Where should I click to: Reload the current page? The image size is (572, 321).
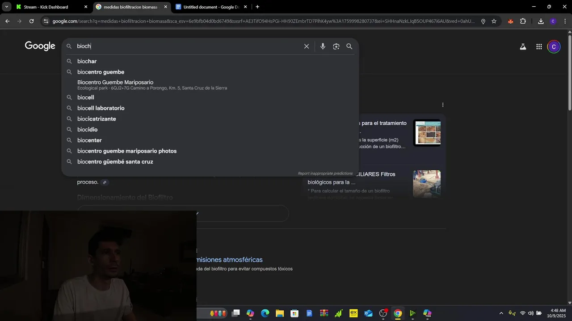[x=31, y=21]
